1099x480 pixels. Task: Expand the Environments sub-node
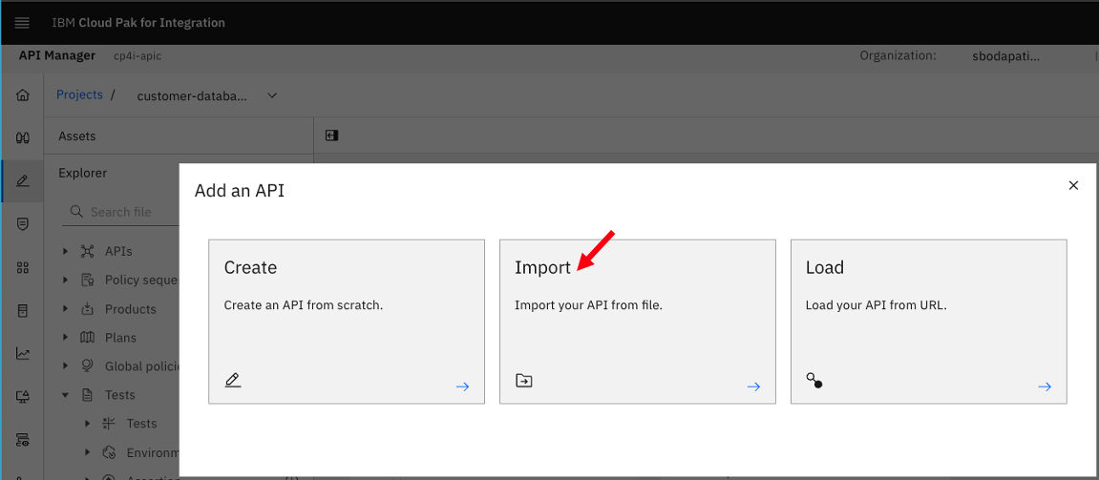(x=87, y=452)
